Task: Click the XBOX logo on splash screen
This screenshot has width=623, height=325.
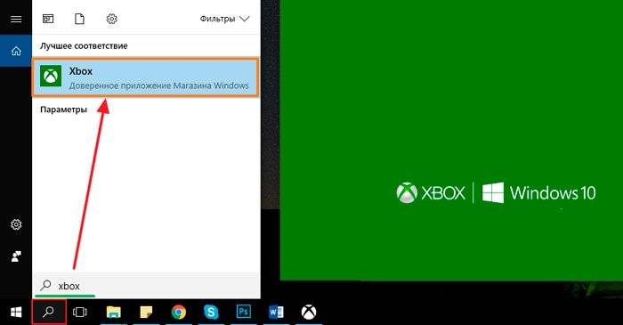Action: 431,193
